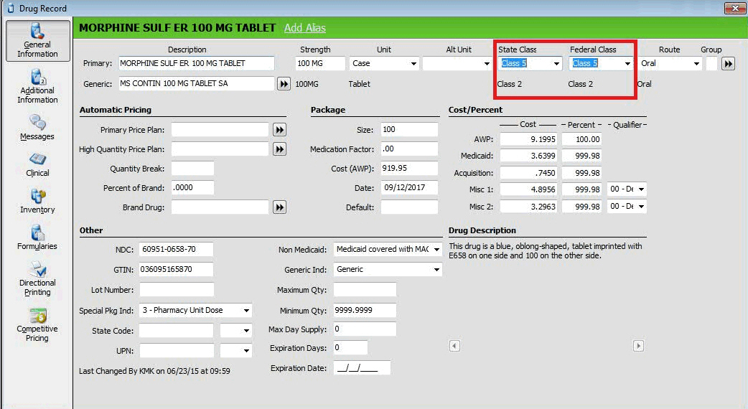This screenshot has height=409, width=748.
Task: Click lookup arrow beside Brand Drug field
Action: (280, 207)
